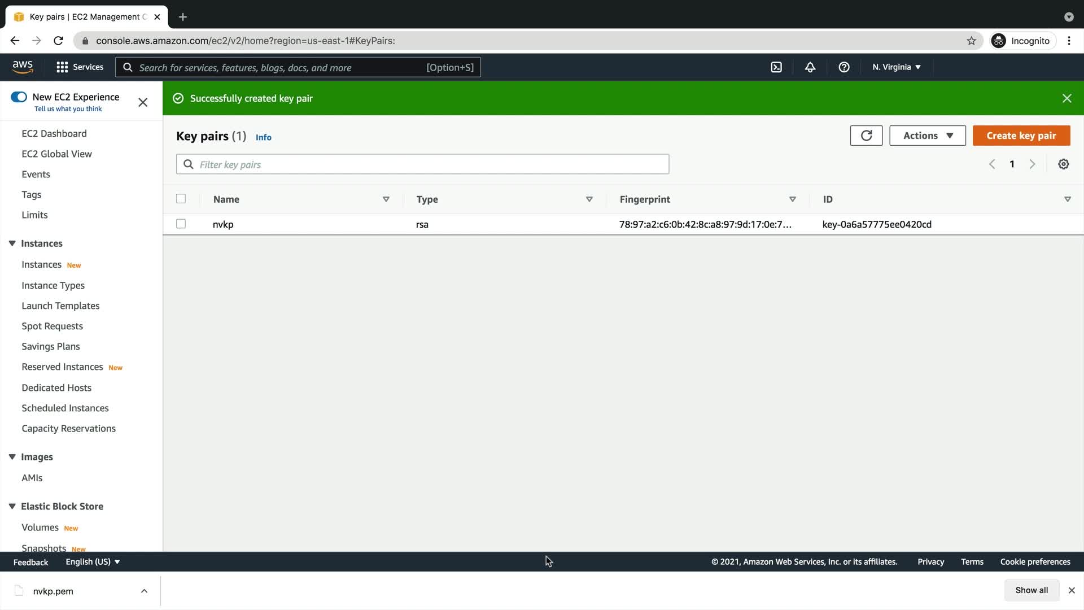This screenshot has height=610, width=1084.
Task: Open the help question mark icon
Action: click(x=844, y=67)
